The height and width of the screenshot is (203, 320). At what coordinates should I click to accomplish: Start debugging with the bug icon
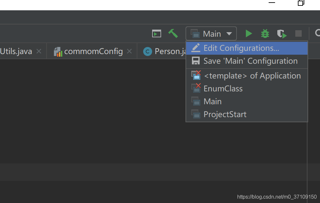[x=265, y=33]
